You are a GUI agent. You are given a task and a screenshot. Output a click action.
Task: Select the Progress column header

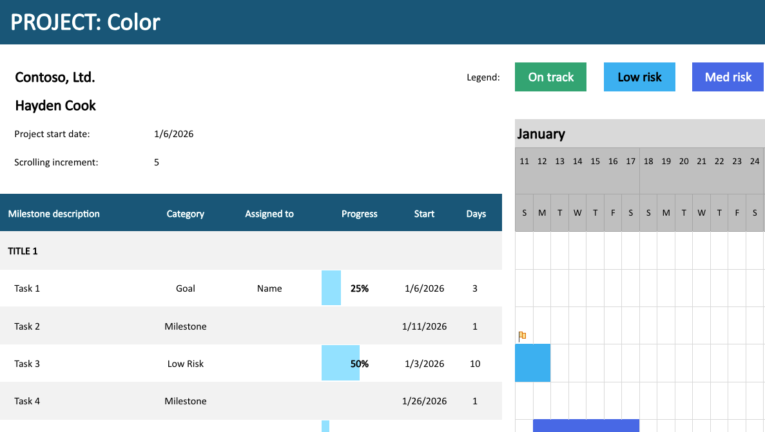(x=360, y=214)
